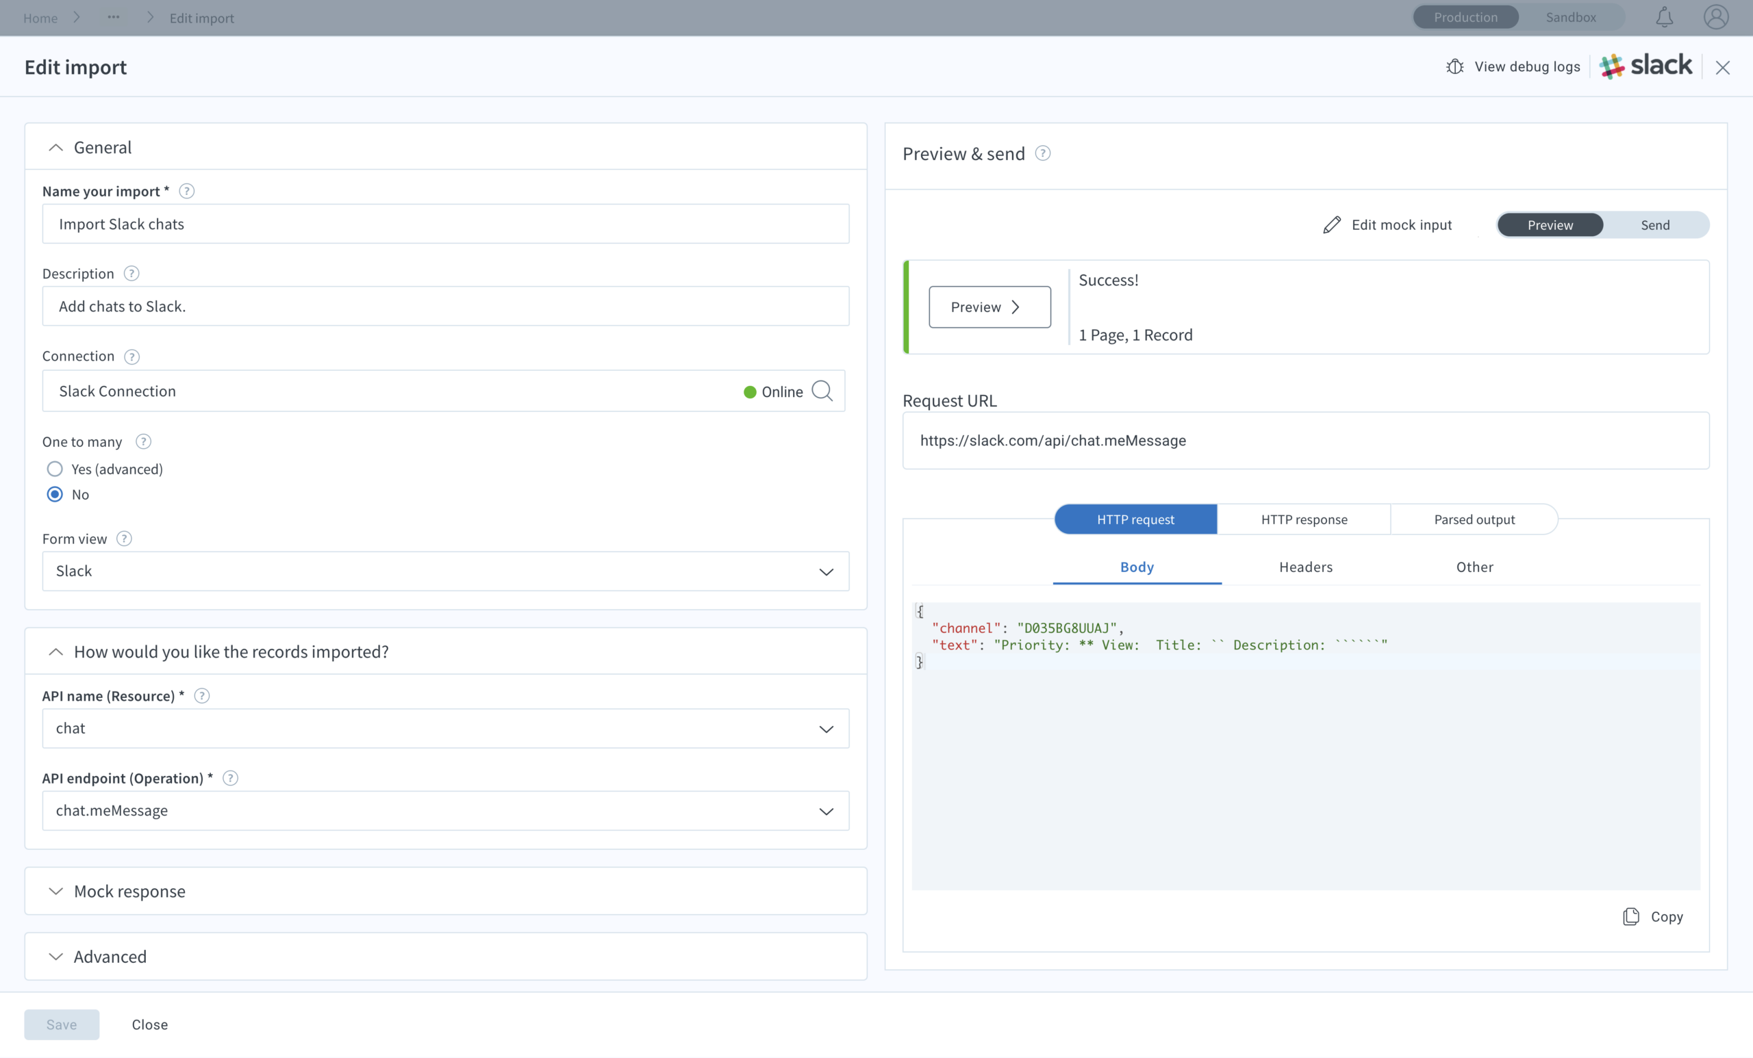Click the search icon next to Slack Connection
Viewport: 1753px width, 1058px height.
click(x=824, y=389)
